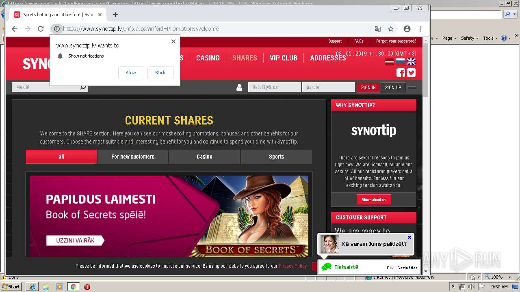This screenshot has height=292, width=520.
Task: Open the IE search provider dropdown
Action: click(x=515, y=14)
